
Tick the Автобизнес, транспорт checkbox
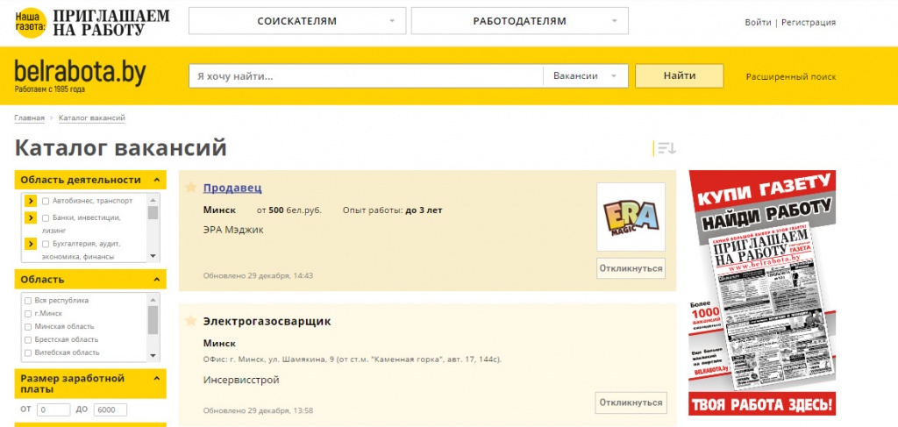point(46,202)
